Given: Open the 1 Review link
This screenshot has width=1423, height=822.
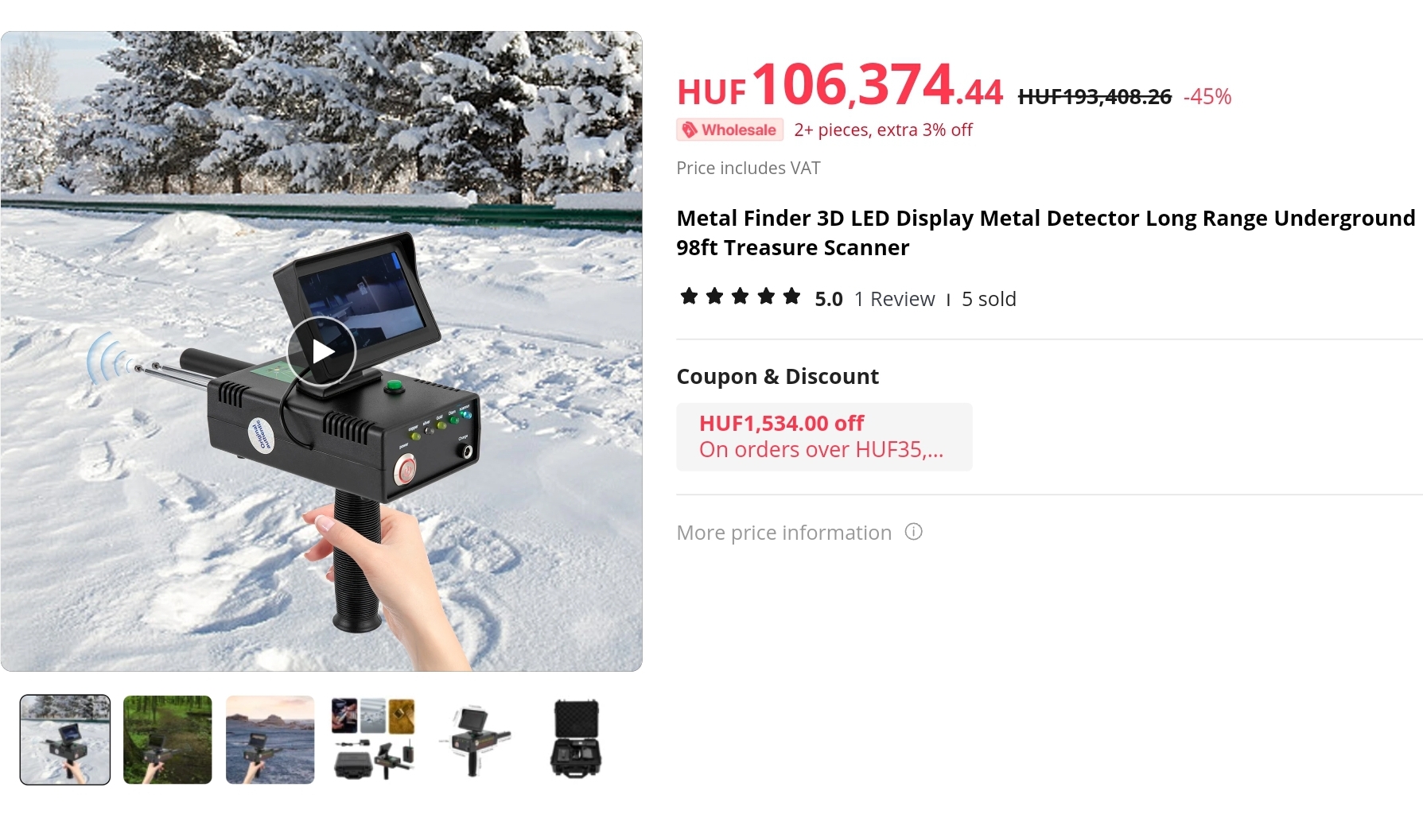Looking at the screenshot, I should point(895,299).
